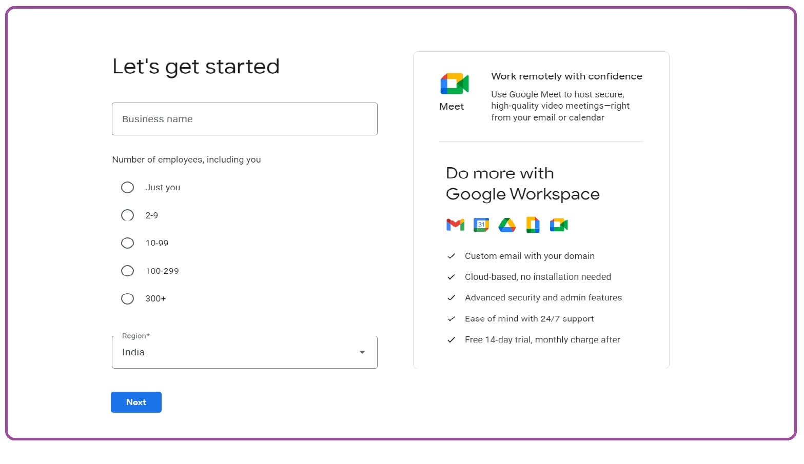Image resolution: width=804 pixels, height=464 pixels.
Task: Select the Just you radio button
Action: (127, 187)
